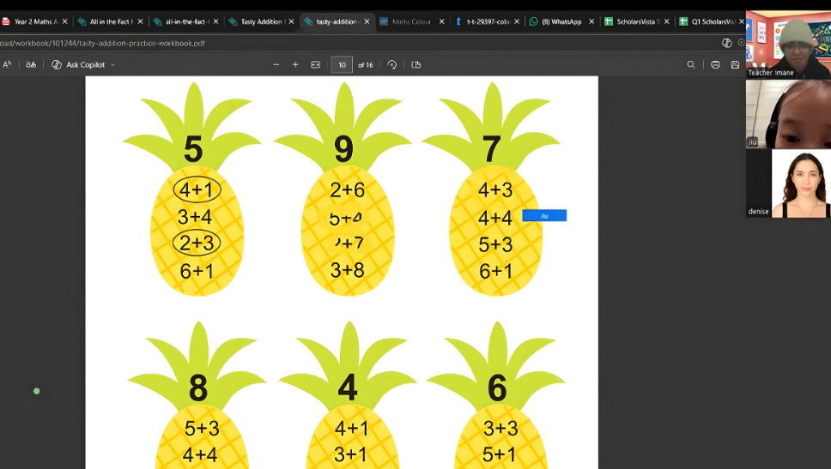Viewport: 831px width, 469px height.
Task: Print the PDF document
Action: coord(715,65)
